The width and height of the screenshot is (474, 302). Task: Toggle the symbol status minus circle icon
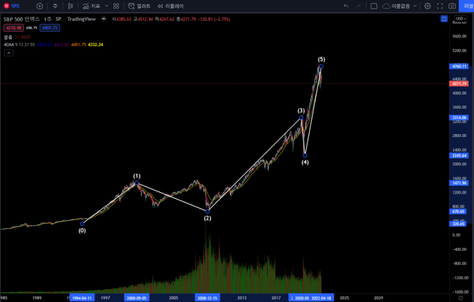(103, 19)
